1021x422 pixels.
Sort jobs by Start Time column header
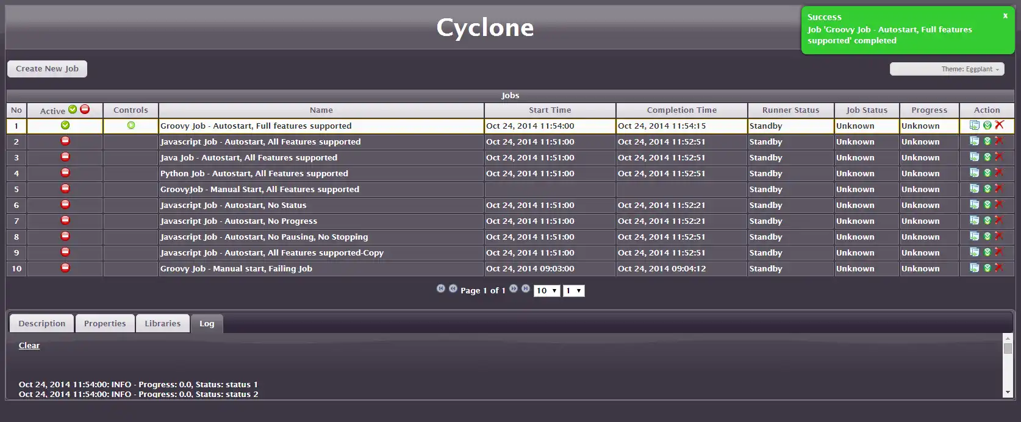pos(550,110)
